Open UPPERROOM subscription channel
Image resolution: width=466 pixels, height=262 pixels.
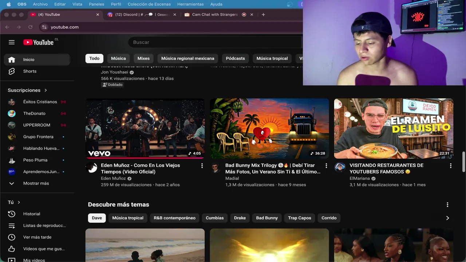[x=37, y=125]
